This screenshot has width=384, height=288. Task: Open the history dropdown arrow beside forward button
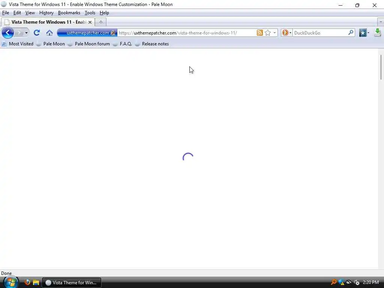26,33
